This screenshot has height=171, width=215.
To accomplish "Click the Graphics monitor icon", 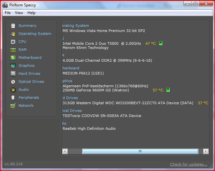I will click(x=13, y=66).
